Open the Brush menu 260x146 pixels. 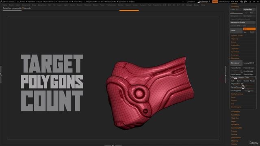coord(11,5)
